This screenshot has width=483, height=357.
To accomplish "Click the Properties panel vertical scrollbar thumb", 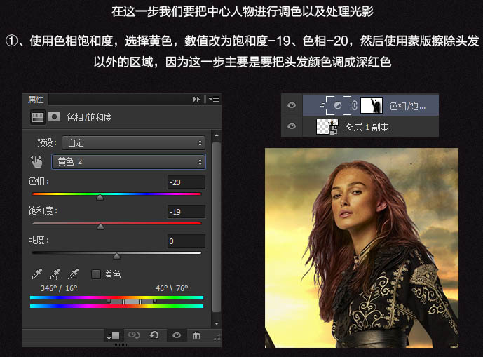I will point(217,227).
